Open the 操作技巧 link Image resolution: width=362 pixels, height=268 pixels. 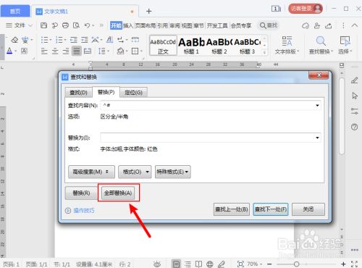[x=84, y=211]
